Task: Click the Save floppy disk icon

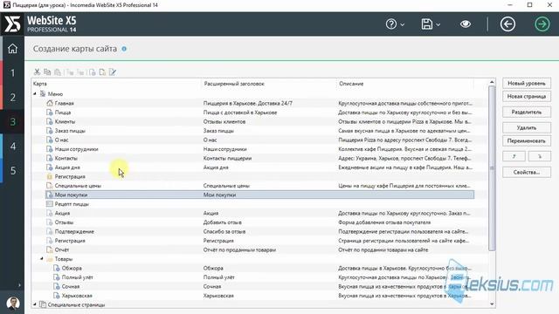Action: [x=427, y=24]
